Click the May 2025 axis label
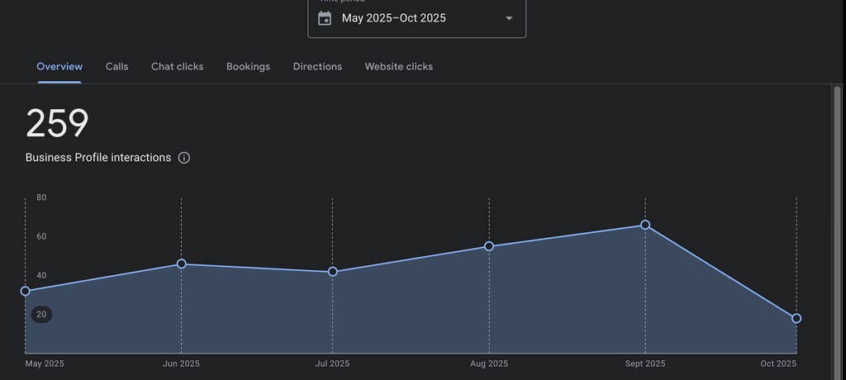 click(45, 363)
